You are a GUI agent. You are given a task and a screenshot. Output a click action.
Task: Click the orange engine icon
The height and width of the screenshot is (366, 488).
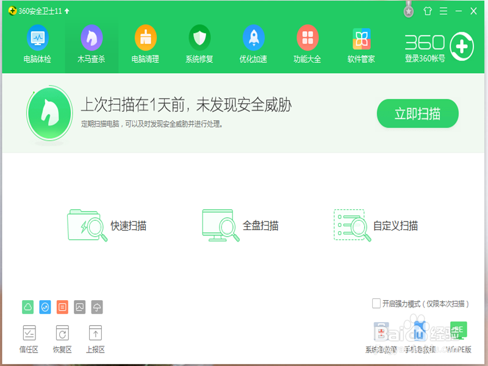63,307
